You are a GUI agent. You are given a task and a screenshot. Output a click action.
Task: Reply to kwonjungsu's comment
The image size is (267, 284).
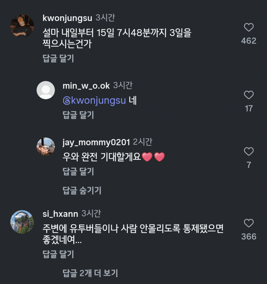tap(58, 58)
